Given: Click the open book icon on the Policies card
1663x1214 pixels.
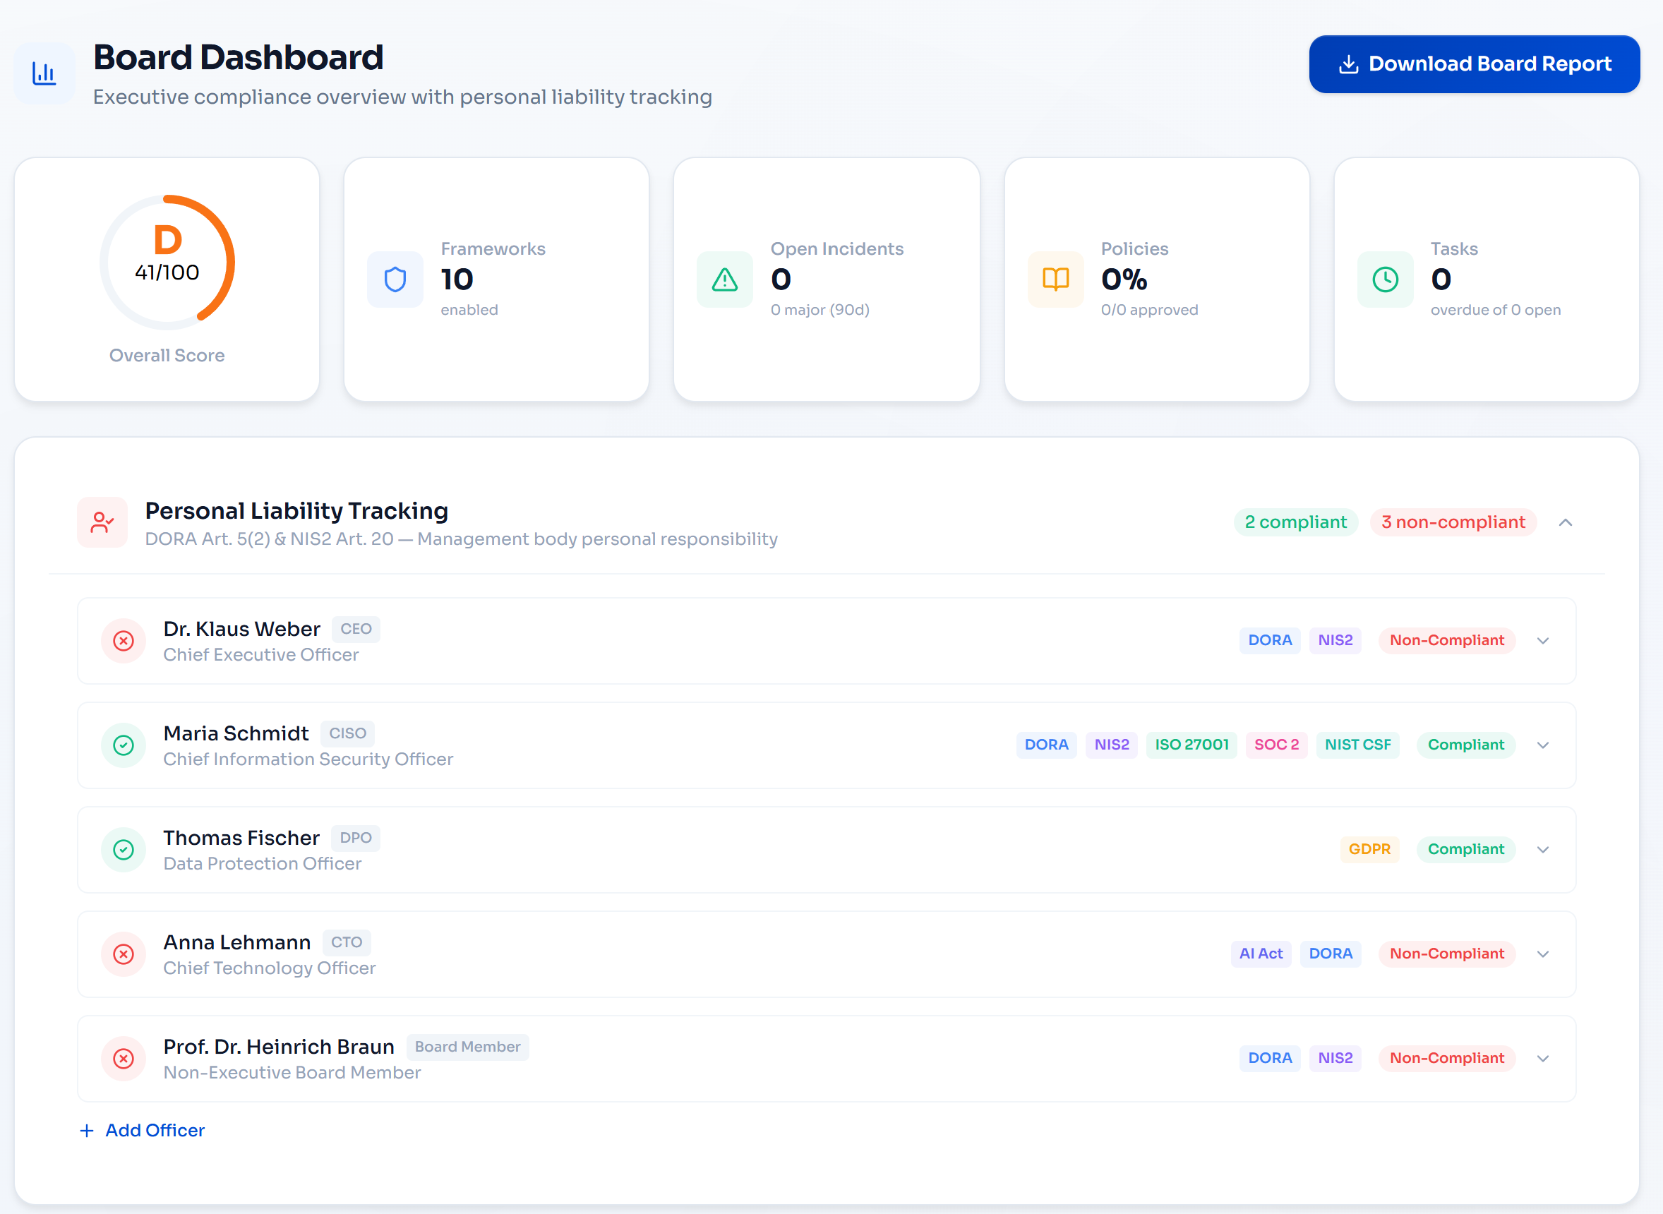Looking at the screenshot, I should (1054, 280).
